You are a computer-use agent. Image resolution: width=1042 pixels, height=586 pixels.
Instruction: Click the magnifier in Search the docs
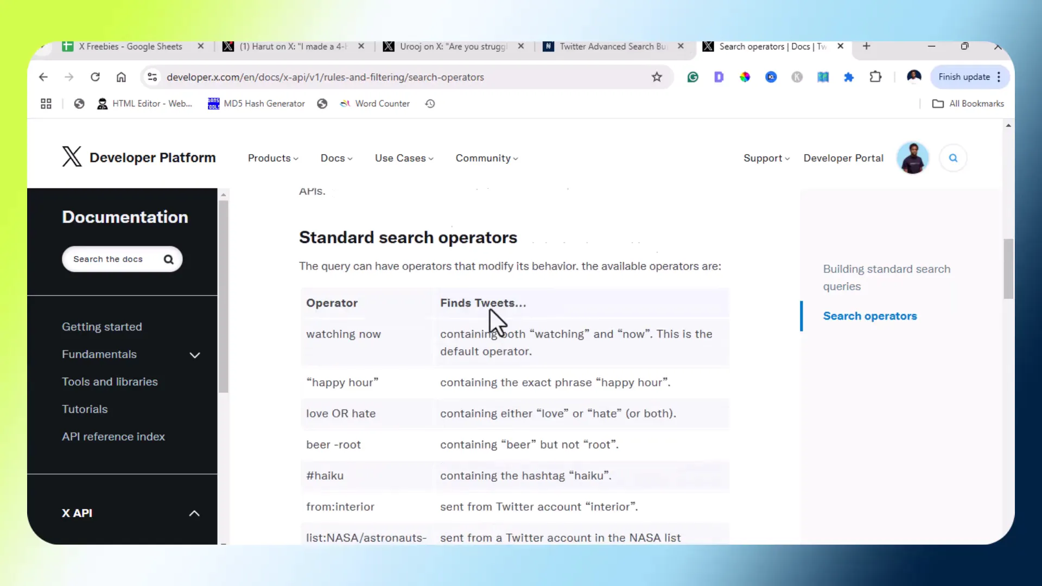(169, 259)
